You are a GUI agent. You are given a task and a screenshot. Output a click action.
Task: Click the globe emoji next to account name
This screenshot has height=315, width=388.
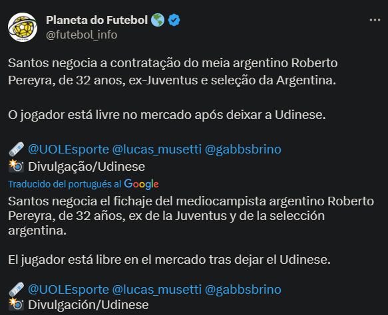click(x=158, y=20)
